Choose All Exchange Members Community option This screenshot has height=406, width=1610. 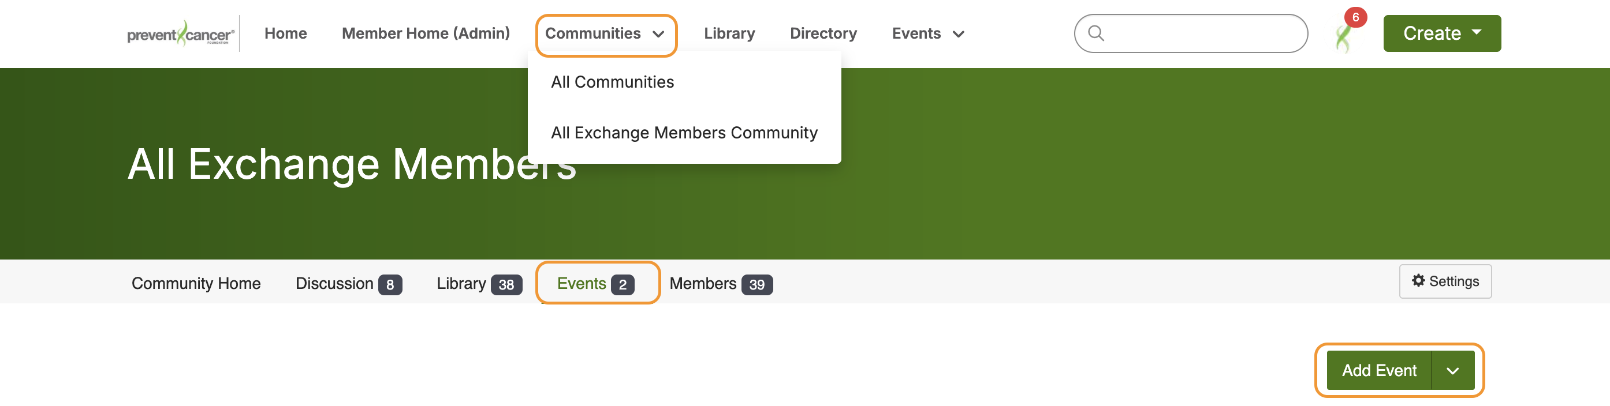pos(684,133)
